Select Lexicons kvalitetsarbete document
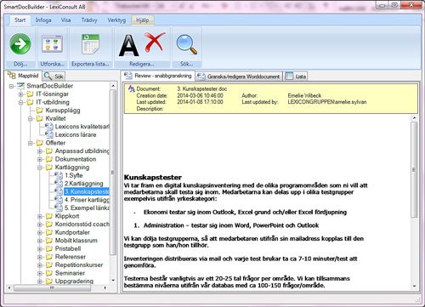The width and height of the screenshot is (425, 307). tap(82, 127)
